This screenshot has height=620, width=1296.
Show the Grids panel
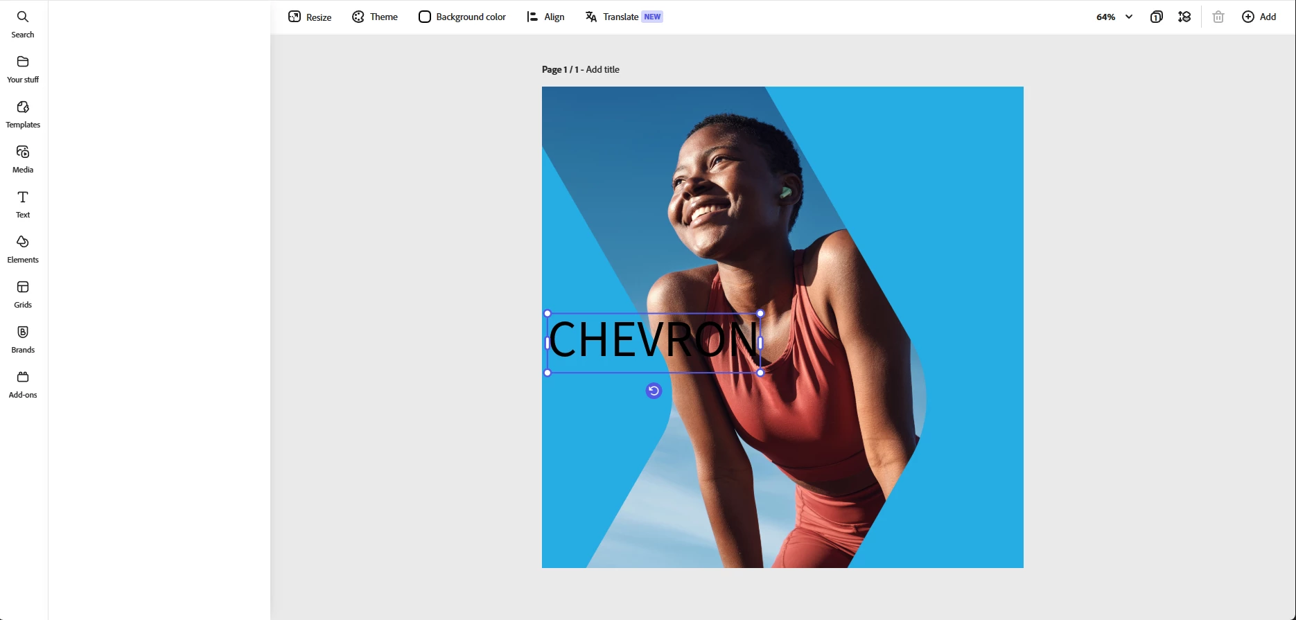23,294
